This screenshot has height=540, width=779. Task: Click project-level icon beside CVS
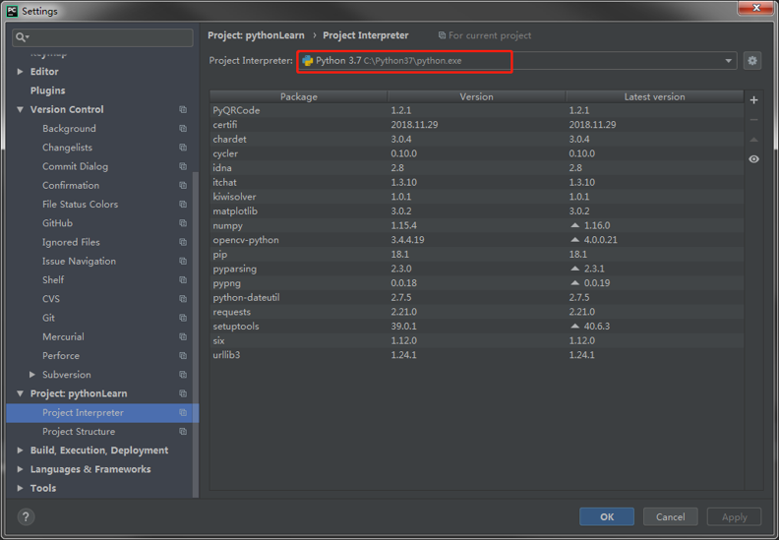[x=183, y=299]
